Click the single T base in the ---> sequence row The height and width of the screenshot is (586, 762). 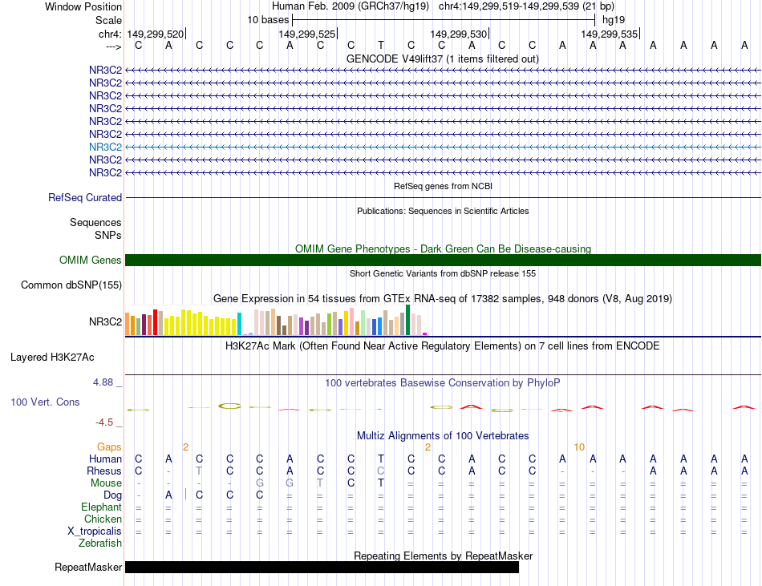[381, 45]
